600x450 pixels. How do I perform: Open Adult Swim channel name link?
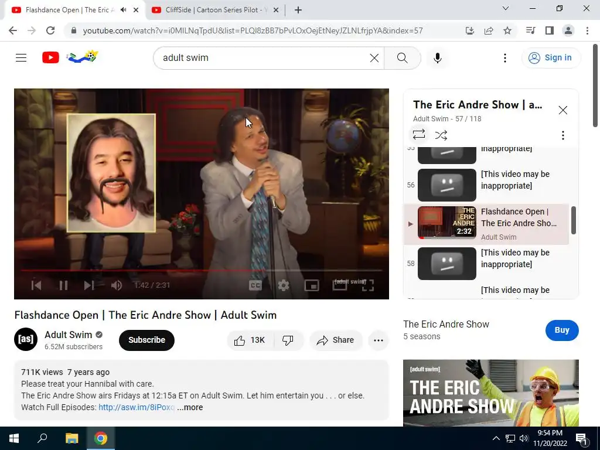68,335
